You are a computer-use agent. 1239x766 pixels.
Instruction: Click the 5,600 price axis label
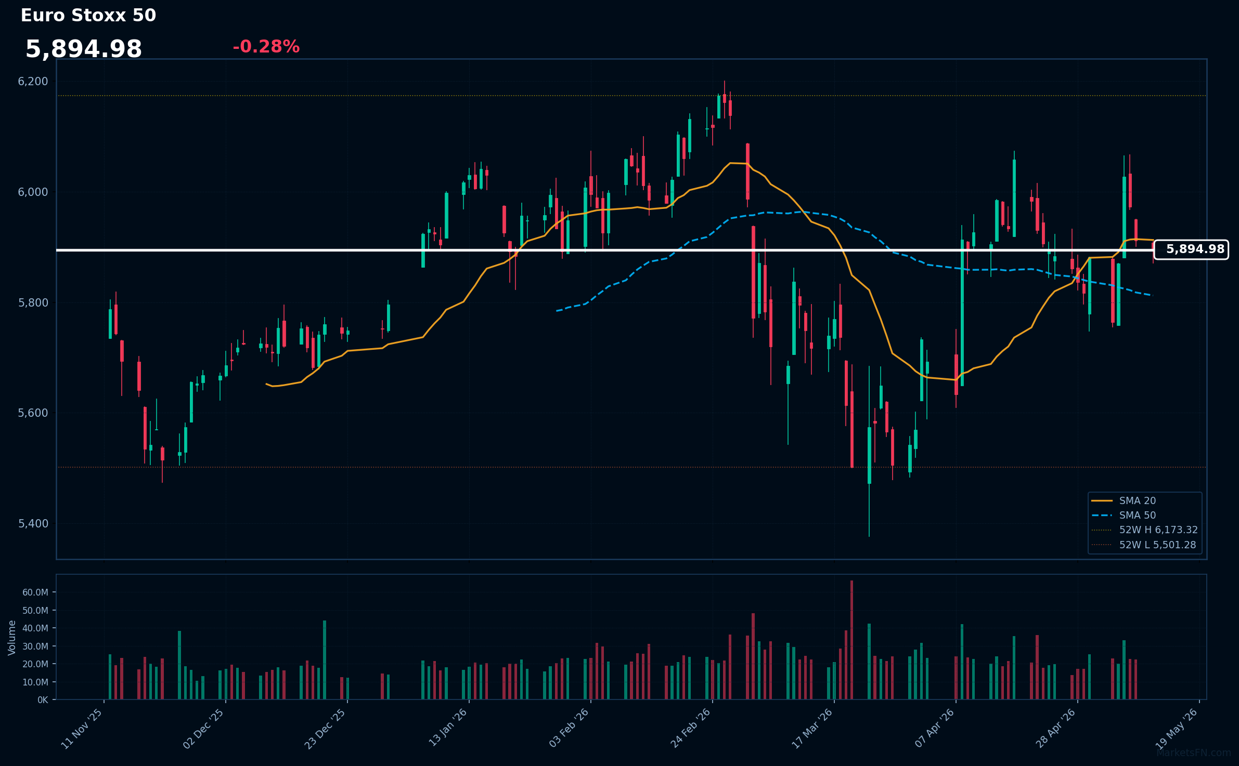tap(33, 413)
